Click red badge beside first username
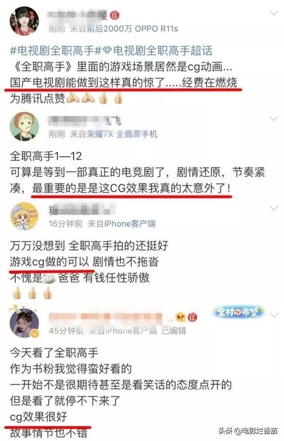284x441 pixels. [x=114, y=14]
